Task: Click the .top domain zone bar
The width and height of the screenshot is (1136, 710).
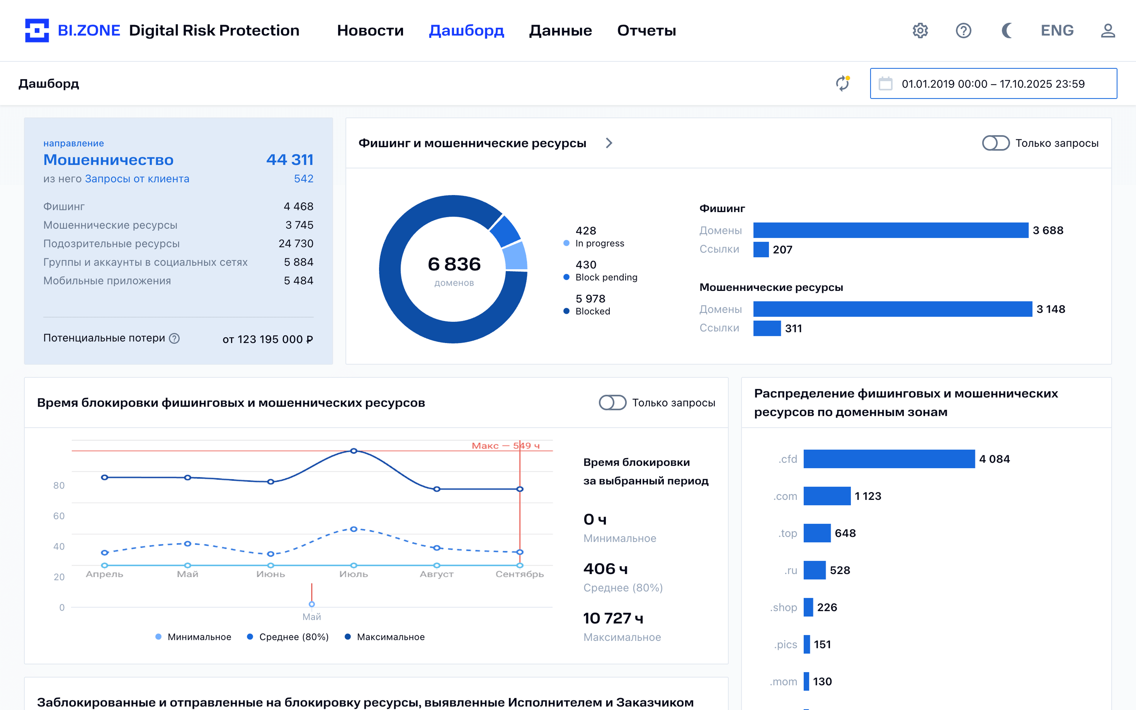Action: pyautogui.click(x=817, y=533)
